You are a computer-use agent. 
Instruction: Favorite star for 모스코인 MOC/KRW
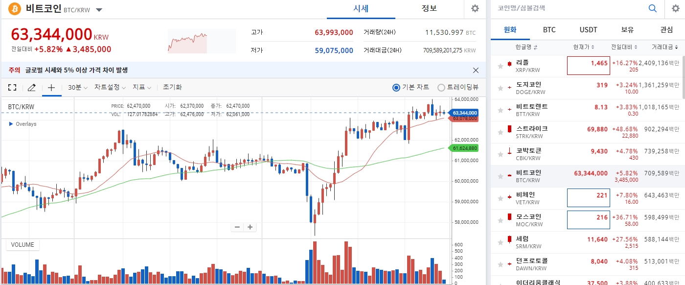[x=500, y=220]
